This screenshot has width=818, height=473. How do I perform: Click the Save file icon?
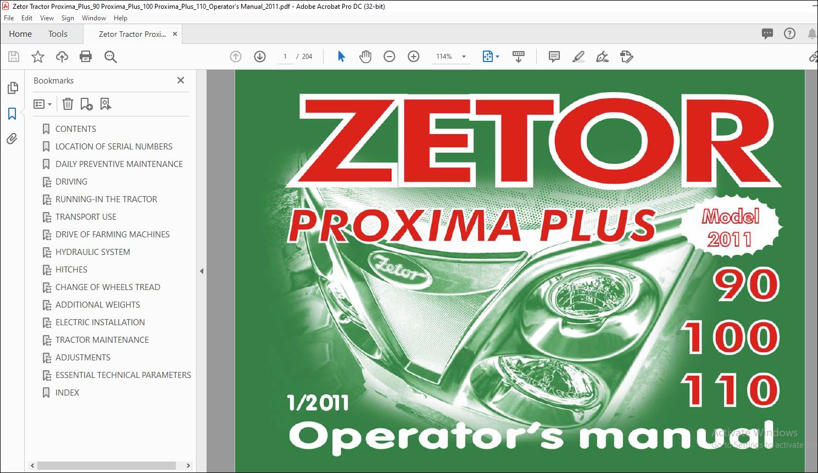click(14, 57)
